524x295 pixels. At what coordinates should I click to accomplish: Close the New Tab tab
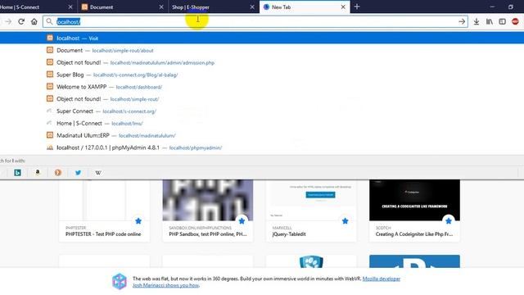pyautogui.click(x=343, y=7)
